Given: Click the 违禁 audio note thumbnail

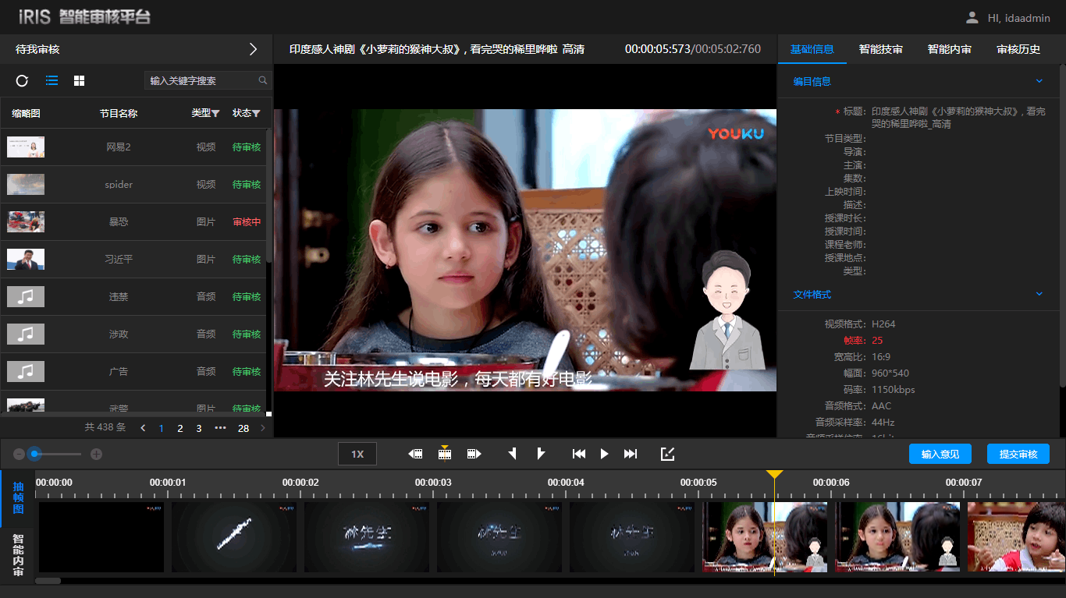Looking at the screenshot, I should tap(26, 296).
